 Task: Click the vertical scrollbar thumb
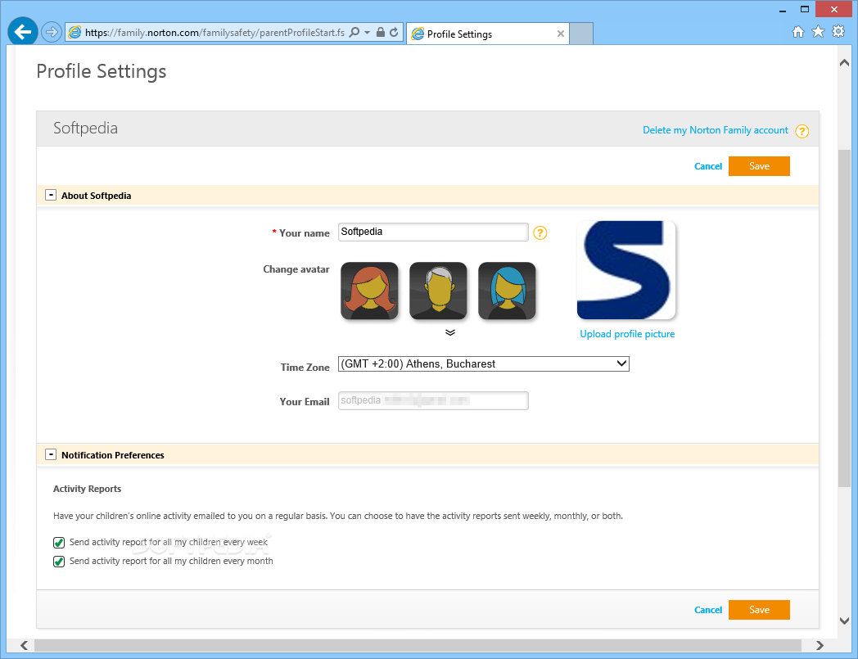point(844,318)
